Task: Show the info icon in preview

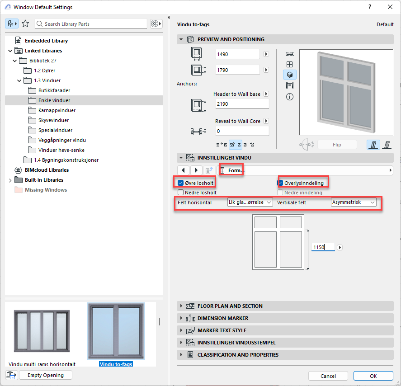Action: (x=290, y=97)
